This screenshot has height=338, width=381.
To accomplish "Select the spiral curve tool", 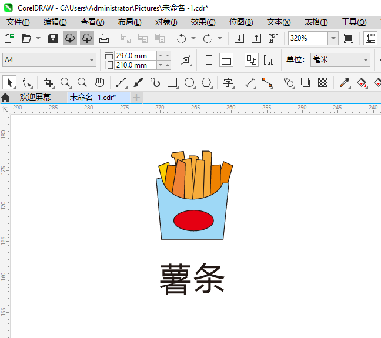I will click(155, 83).
